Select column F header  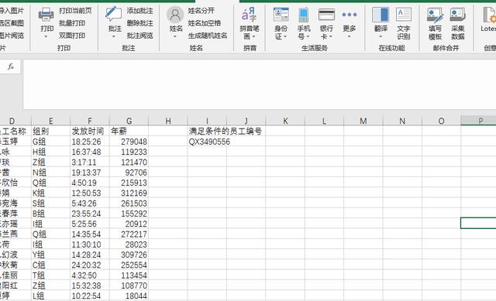click(90, 121)
